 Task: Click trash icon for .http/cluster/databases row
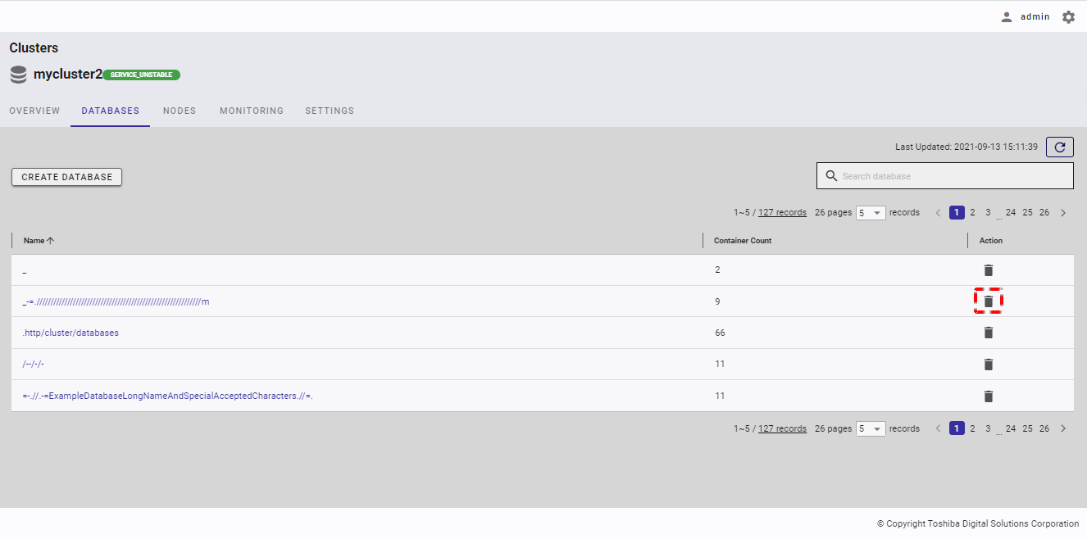[x=988, y=333]
